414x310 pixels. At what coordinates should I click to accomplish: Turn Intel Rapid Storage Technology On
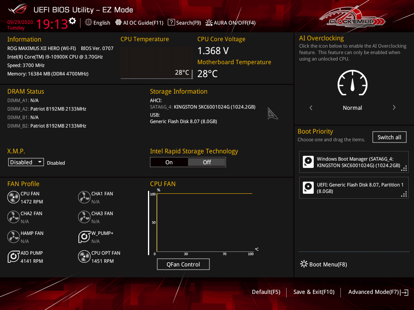coord(169,162)
